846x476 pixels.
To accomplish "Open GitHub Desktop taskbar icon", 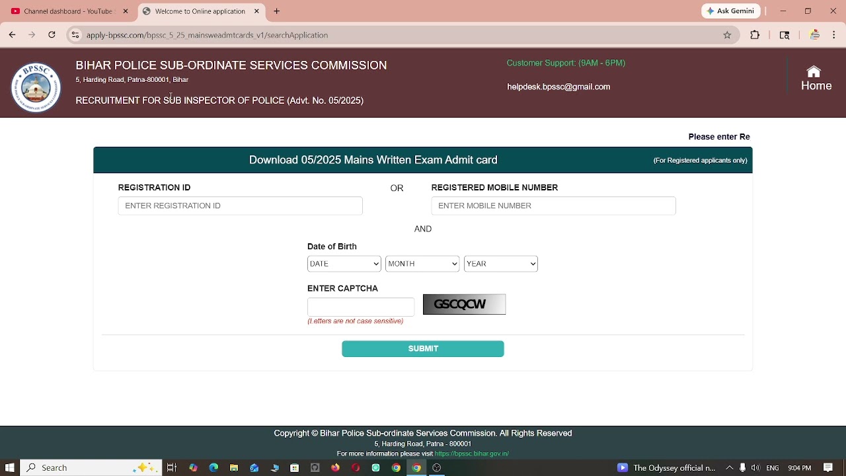I will 315,467.
